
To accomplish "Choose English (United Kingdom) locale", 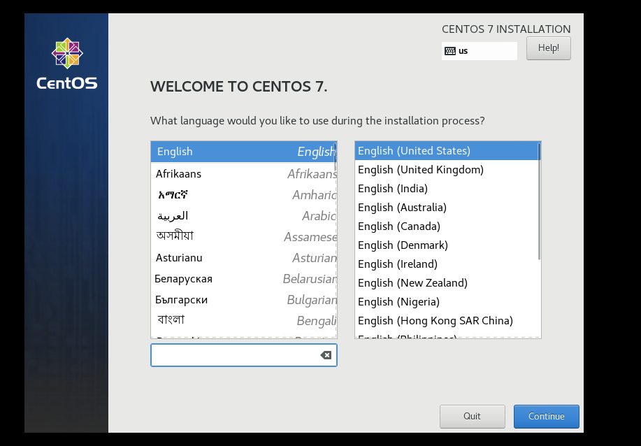I will (x=421, y=170).
